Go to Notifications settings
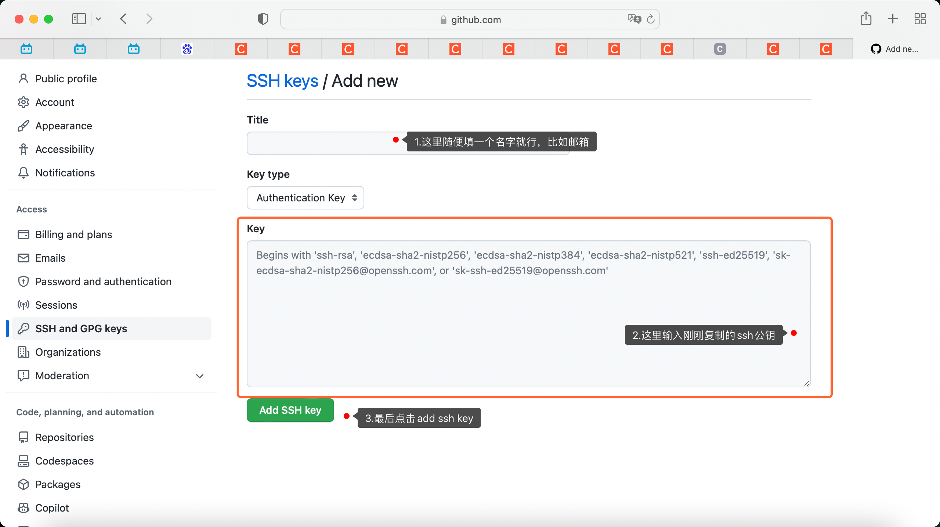This screenshot has width=940, height=527. (65, 173)
